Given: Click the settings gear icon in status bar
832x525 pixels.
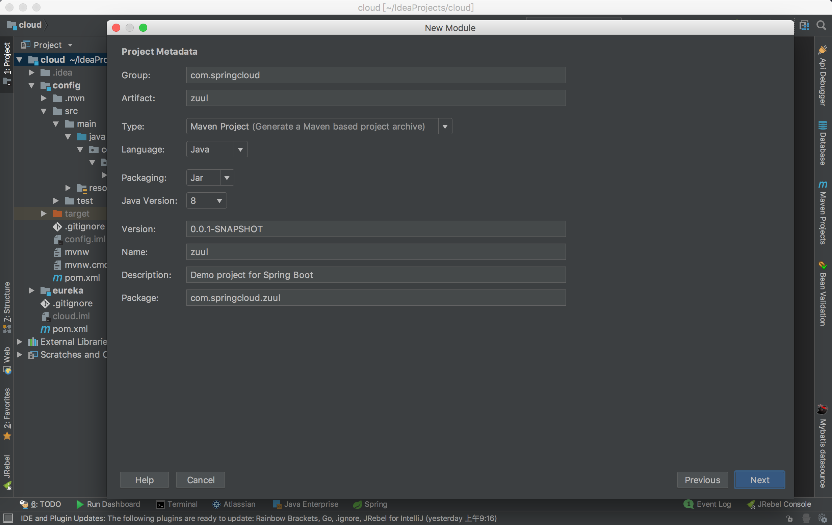Looking at the screenshot, I should (x=822, y=518).
